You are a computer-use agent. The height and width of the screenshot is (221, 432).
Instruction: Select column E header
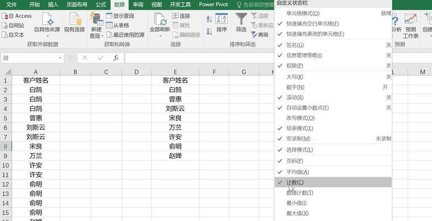coord(175,72)
